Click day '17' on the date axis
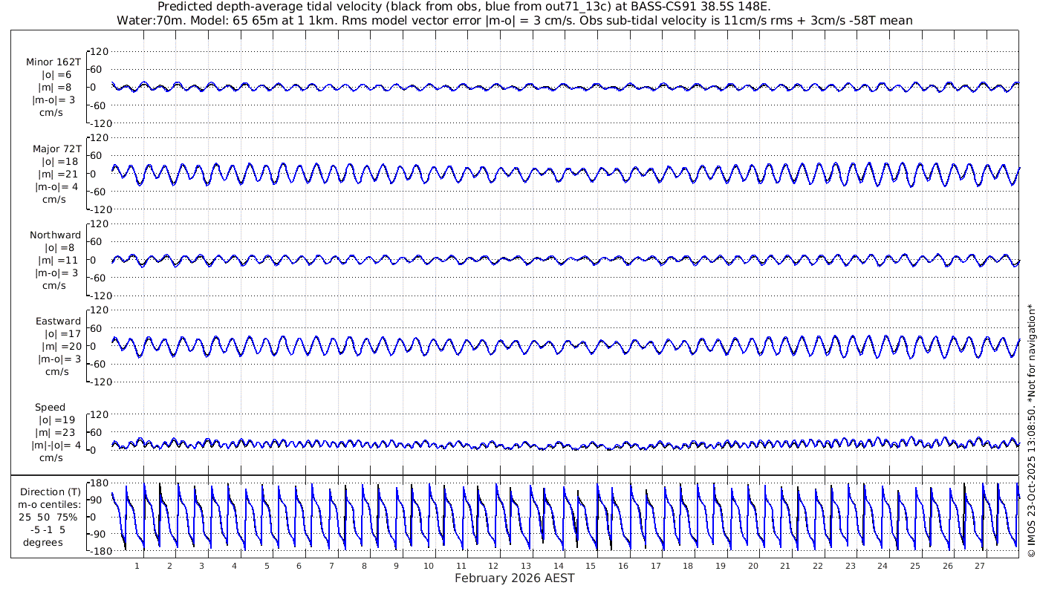This screenshot has height=594, width=1040. [656, 566]
